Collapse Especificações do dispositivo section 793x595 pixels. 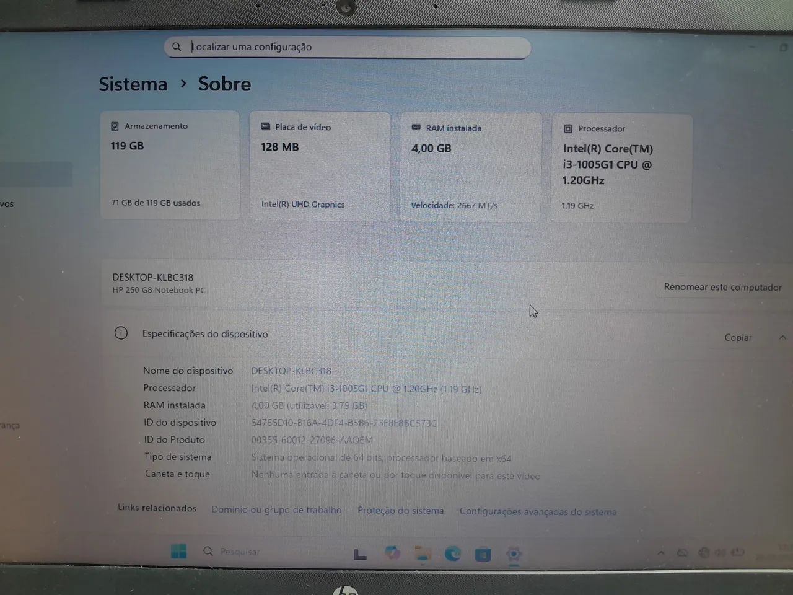pos(782,337)
